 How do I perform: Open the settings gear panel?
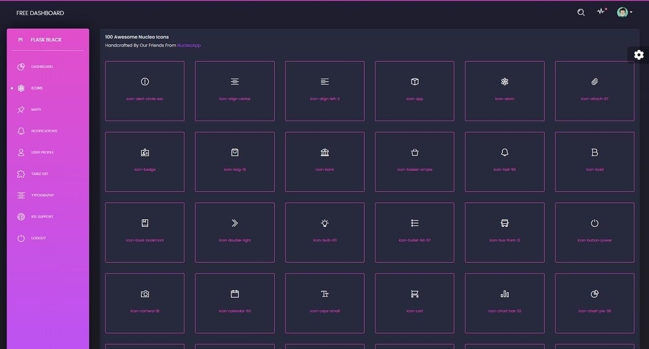pyautogui.click(x=639, y=55)
